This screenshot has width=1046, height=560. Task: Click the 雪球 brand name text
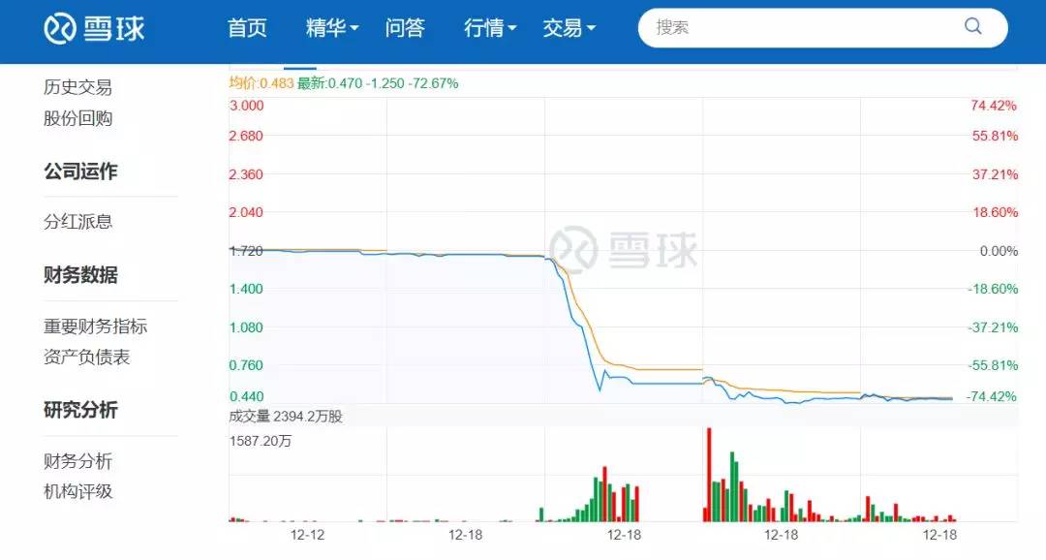(x=114, y=28)
